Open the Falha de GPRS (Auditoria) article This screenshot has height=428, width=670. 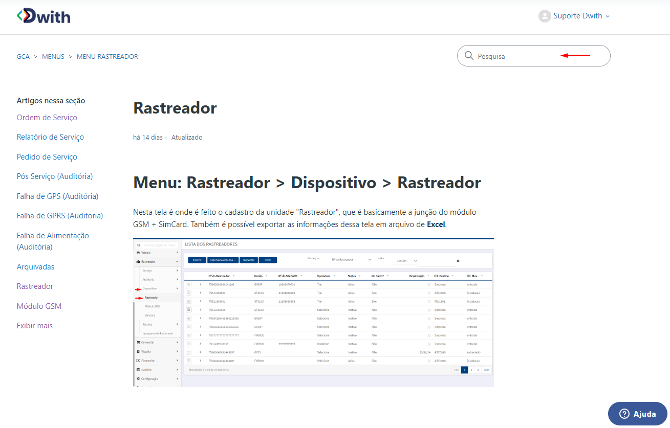click(60, 216)
